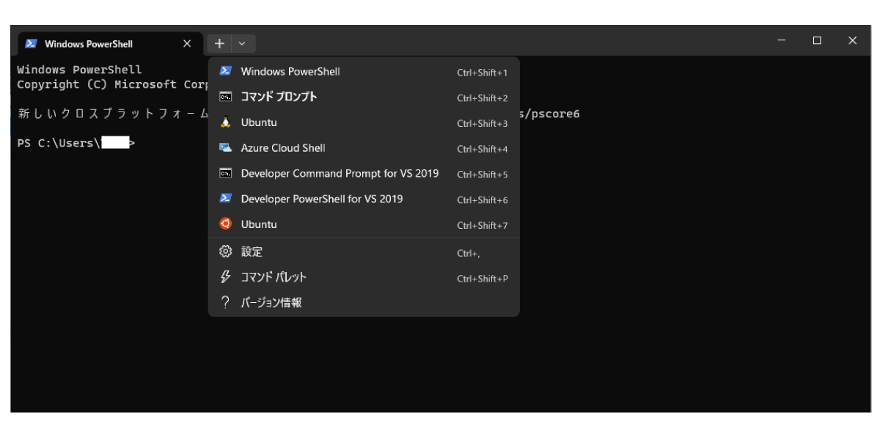The image size is (880, 440).
Task: Maximize the Windows Terminal window
Action: tap(817, 40)
